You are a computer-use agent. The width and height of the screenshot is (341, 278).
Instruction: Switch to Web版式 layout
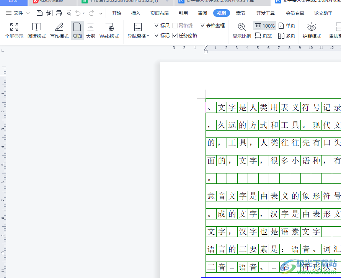click(109, 31)
